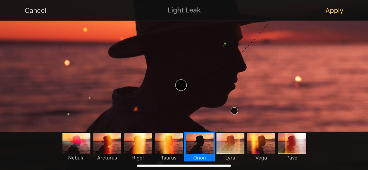Cancel the Light Leak edit

[x=35, y=10]
